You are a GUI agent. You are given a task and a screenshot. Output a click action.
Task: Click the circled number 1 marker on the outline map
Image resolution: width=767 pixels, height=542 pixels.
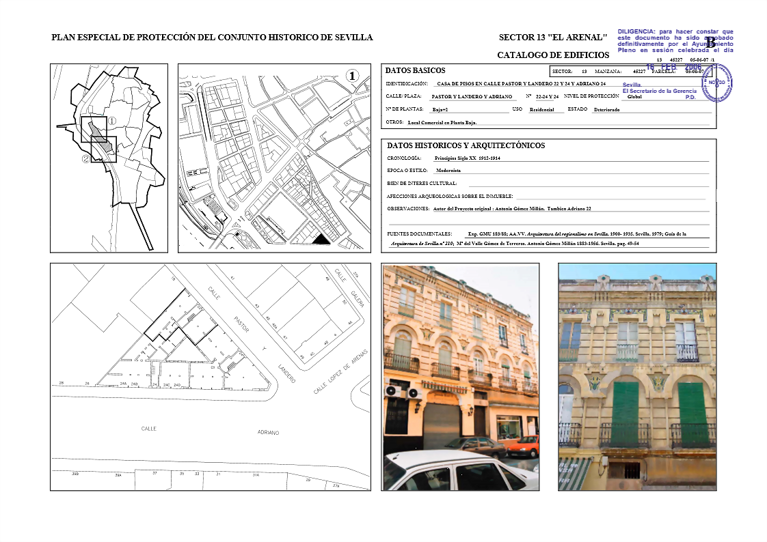[111, 121]
